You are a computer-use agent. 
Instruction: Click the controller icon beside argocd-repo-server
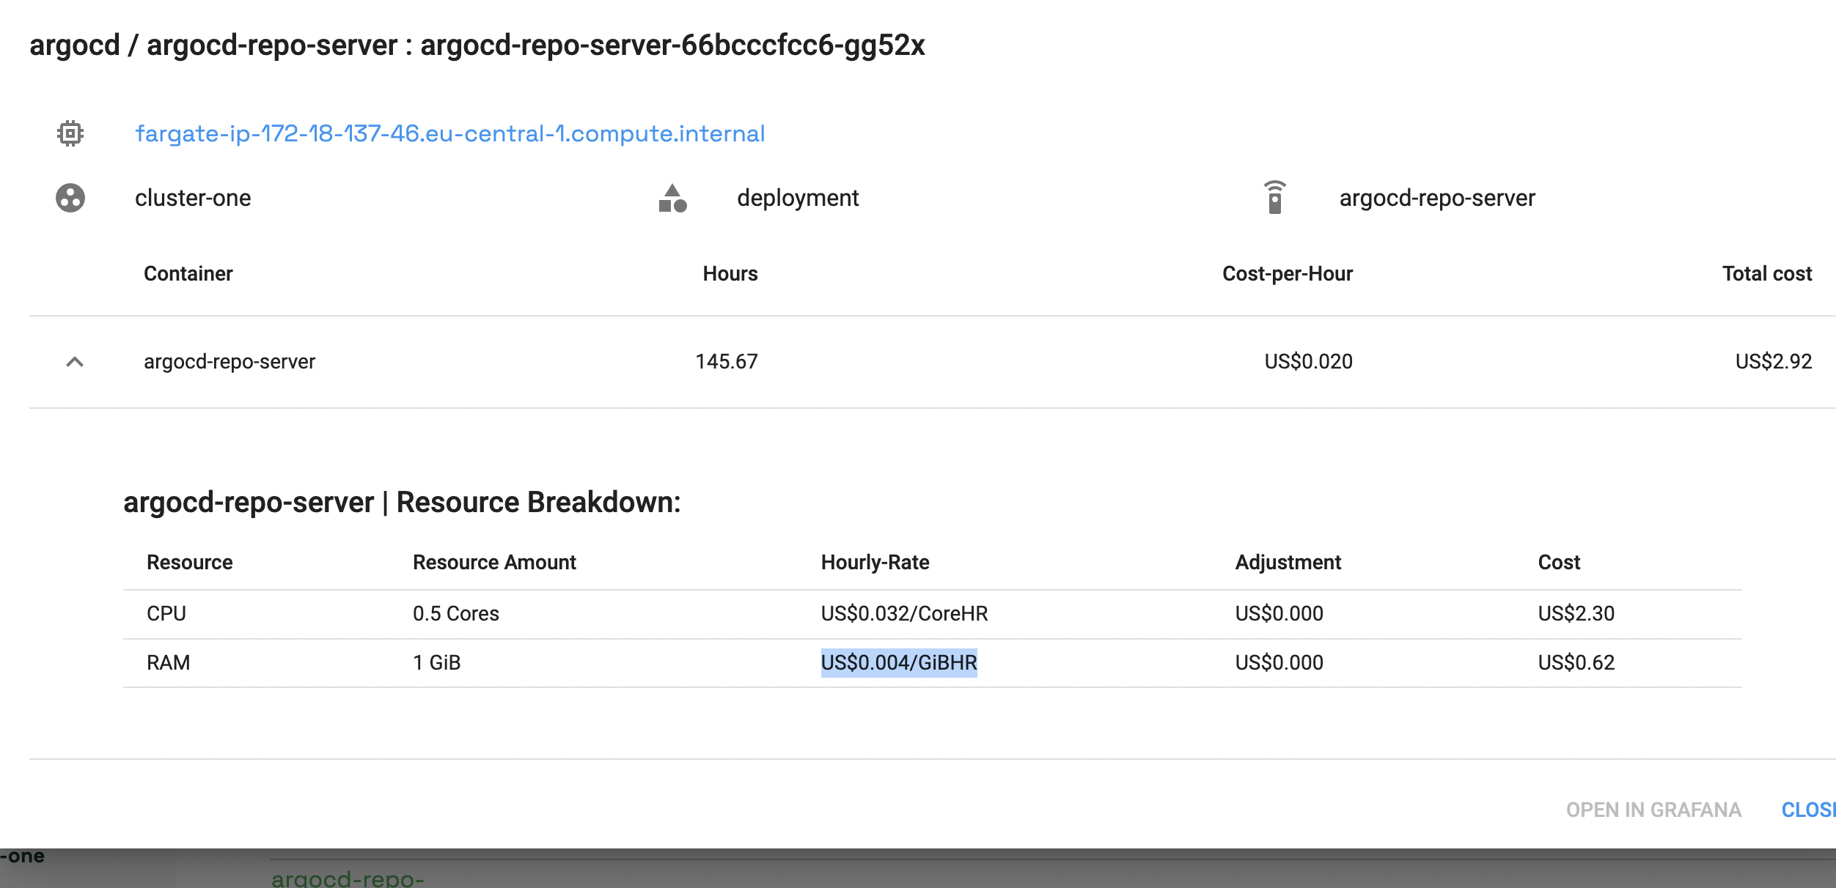pyautogui.click(x=1277, y=197)
